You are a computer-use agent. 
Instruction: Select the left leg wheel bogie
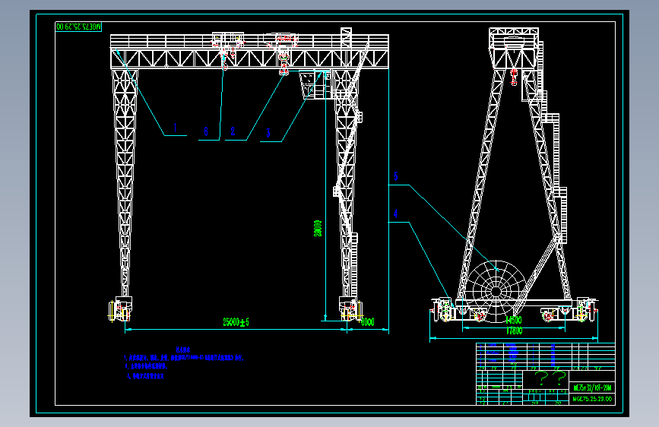120,309
